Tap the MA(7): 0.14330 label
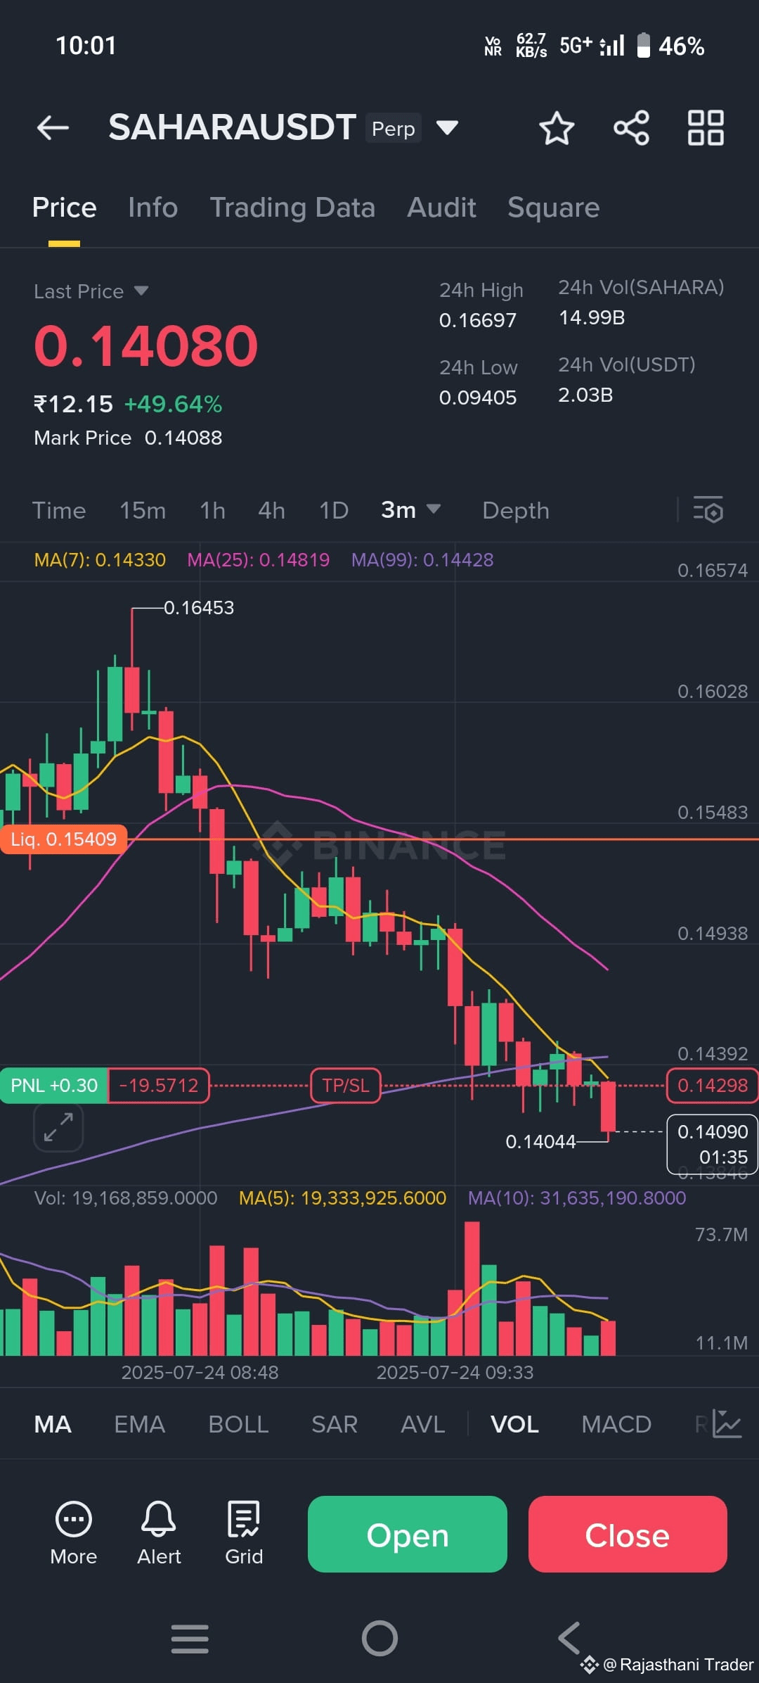Screen dimensions: 759x1683 (100, 560)
